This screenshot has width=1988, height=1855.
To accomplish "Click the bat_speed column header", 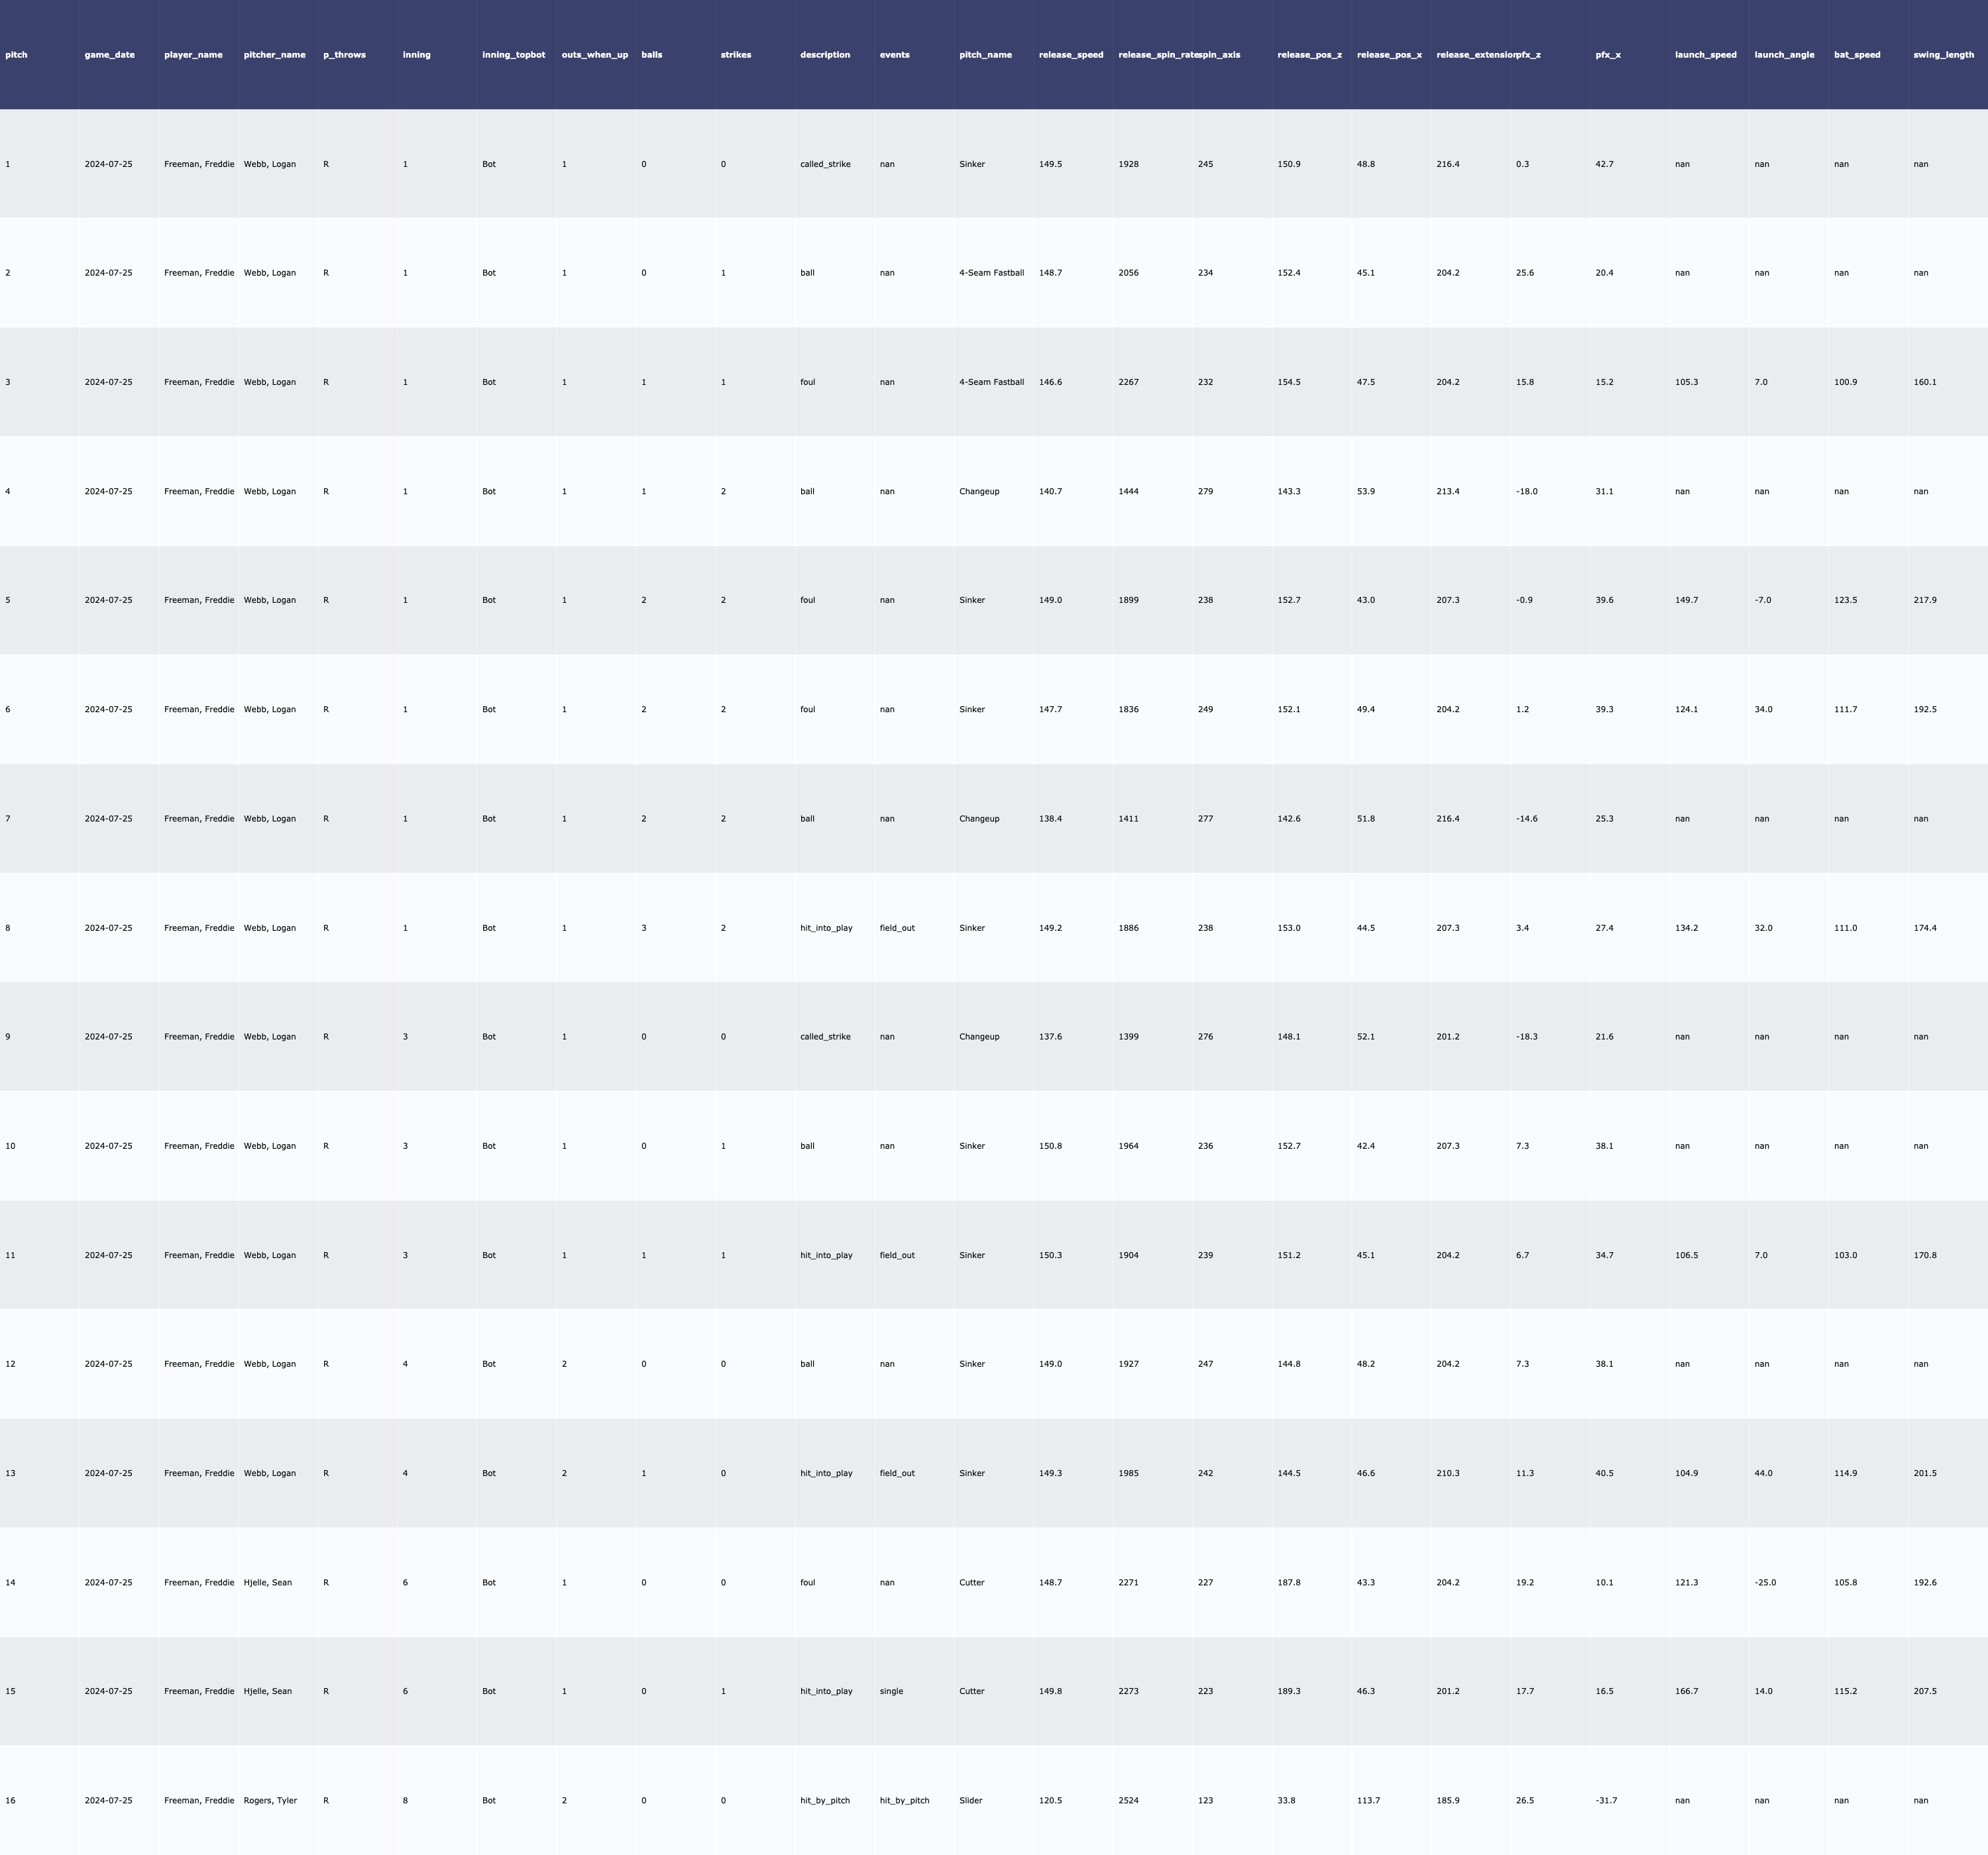I will pos(1856,55).
